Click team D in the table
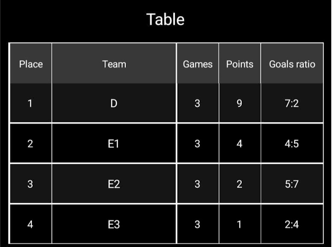This screenshot has height=247, width=333. pos(114,103)
